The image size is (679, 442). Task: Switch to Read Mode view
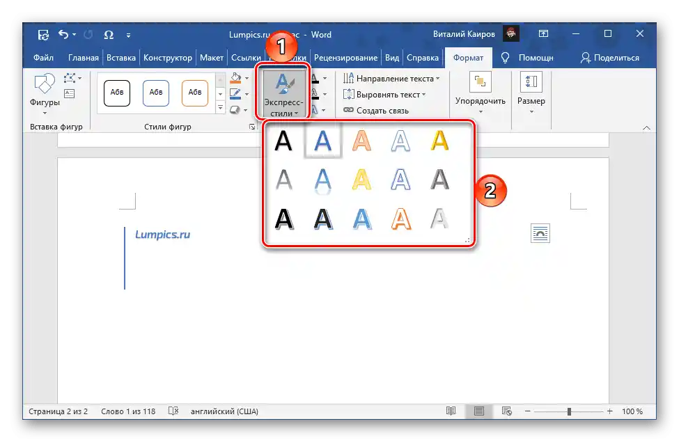tap(451, 411)
